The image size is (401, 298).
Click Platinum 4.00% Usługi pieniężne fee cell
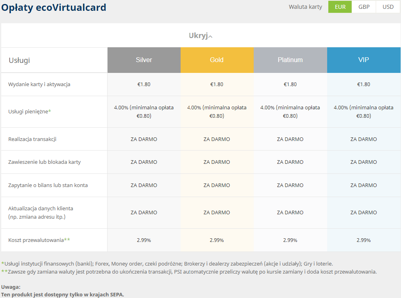coord(290,112)
